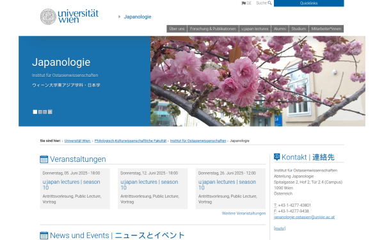Viewport: 384px width, 240px height.
Task: Open the 05. Juni u:japan lectures event
Action: point(71,185)
